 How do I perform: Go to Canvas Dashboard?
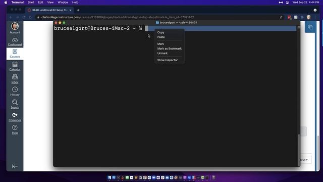15,41
